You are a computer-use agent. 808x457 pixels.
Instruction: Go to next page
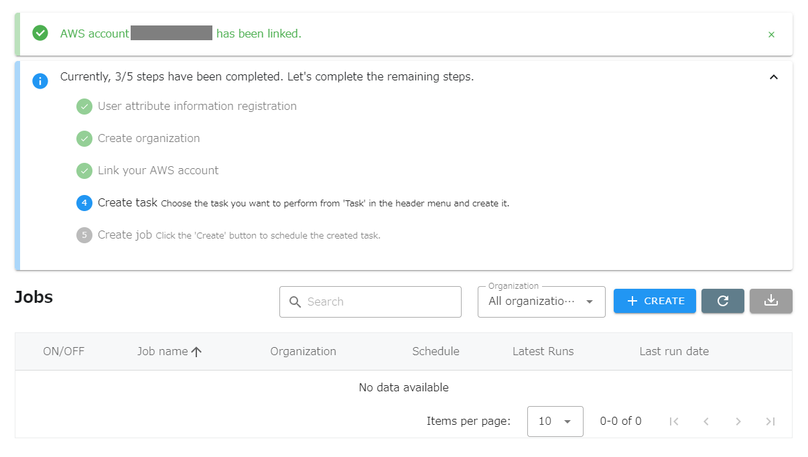click(x=738, y=421)
